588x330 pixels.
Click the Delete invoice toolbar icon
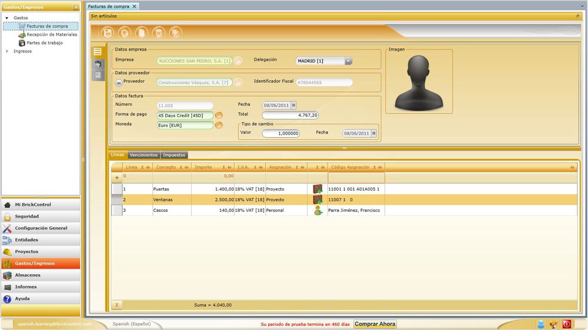pyautogui.click(x=159, y=33)
